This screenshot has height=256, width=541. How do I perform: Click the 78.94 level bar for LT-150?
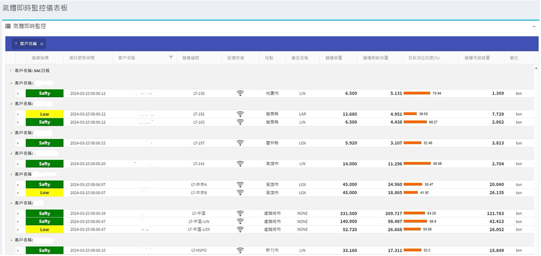[x=417, y=93]
